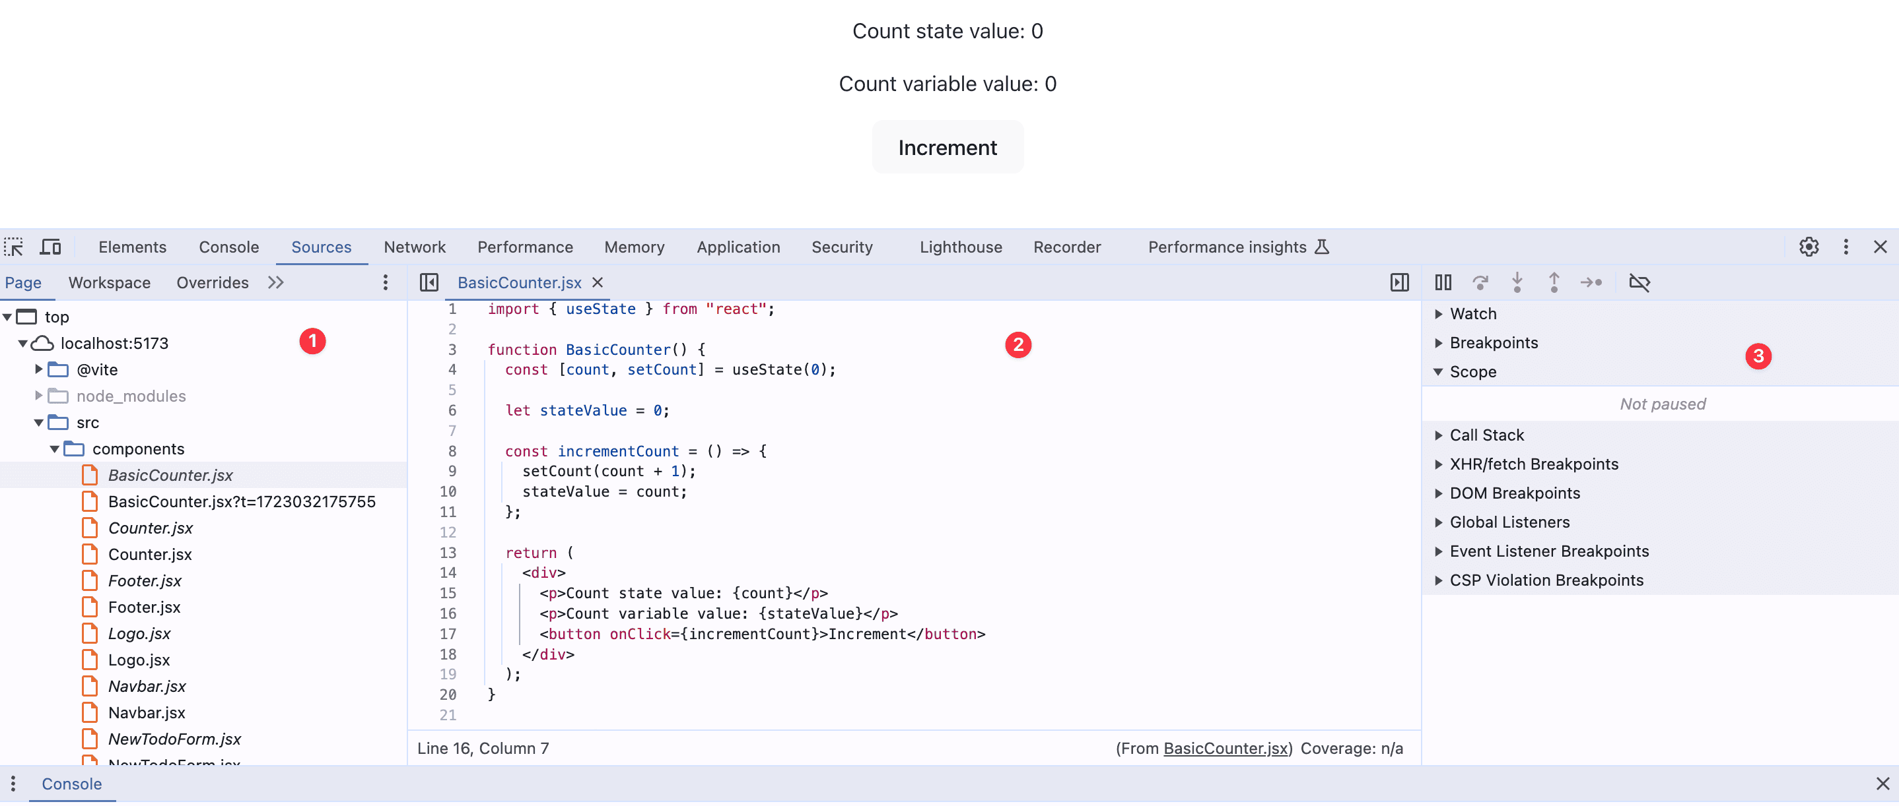Toggle the device toolbar icon
Screen dimensions: 1899x806
point(50,247)
